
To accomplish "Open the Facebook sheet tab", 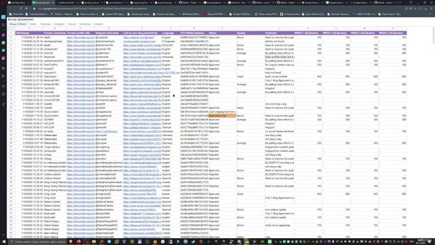I will pyautogui.click(x=46, y=24).
